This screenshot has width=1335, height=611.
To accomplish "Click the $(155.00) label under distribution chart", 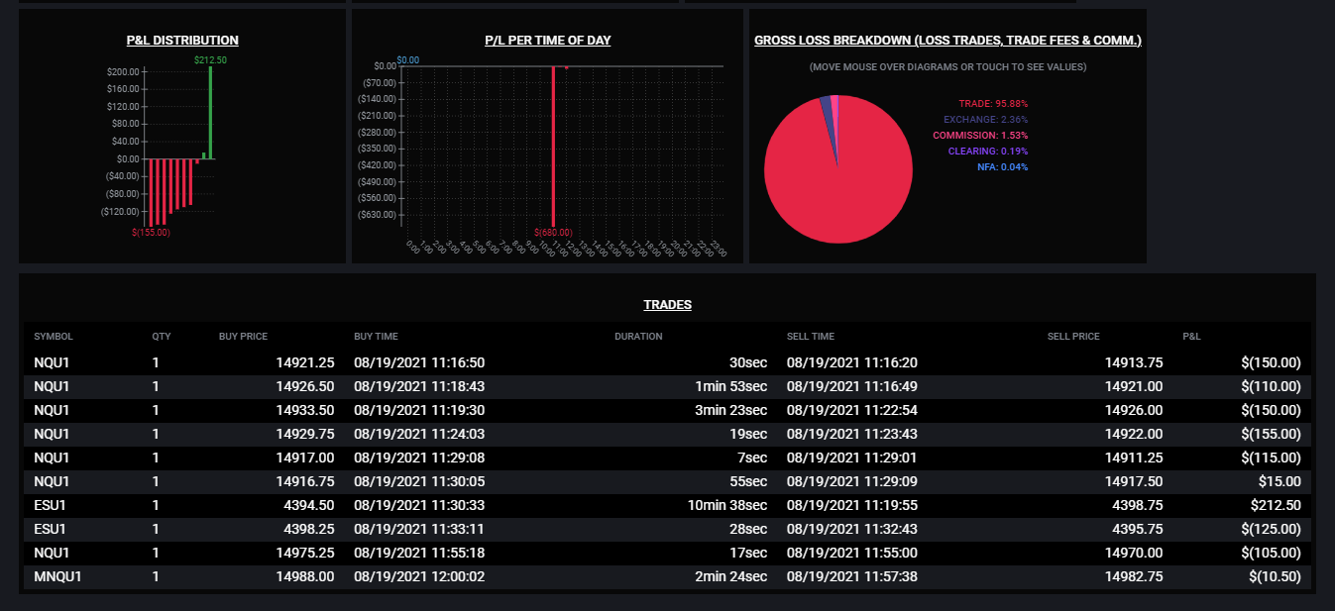I will tap(151, 233).
